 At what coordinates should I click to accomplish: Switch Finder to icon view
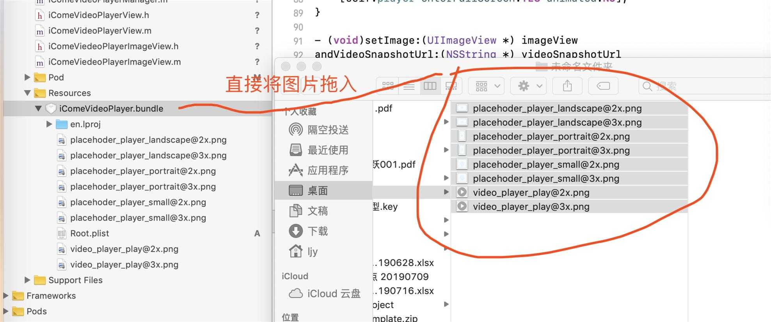(x=387, y=86)
